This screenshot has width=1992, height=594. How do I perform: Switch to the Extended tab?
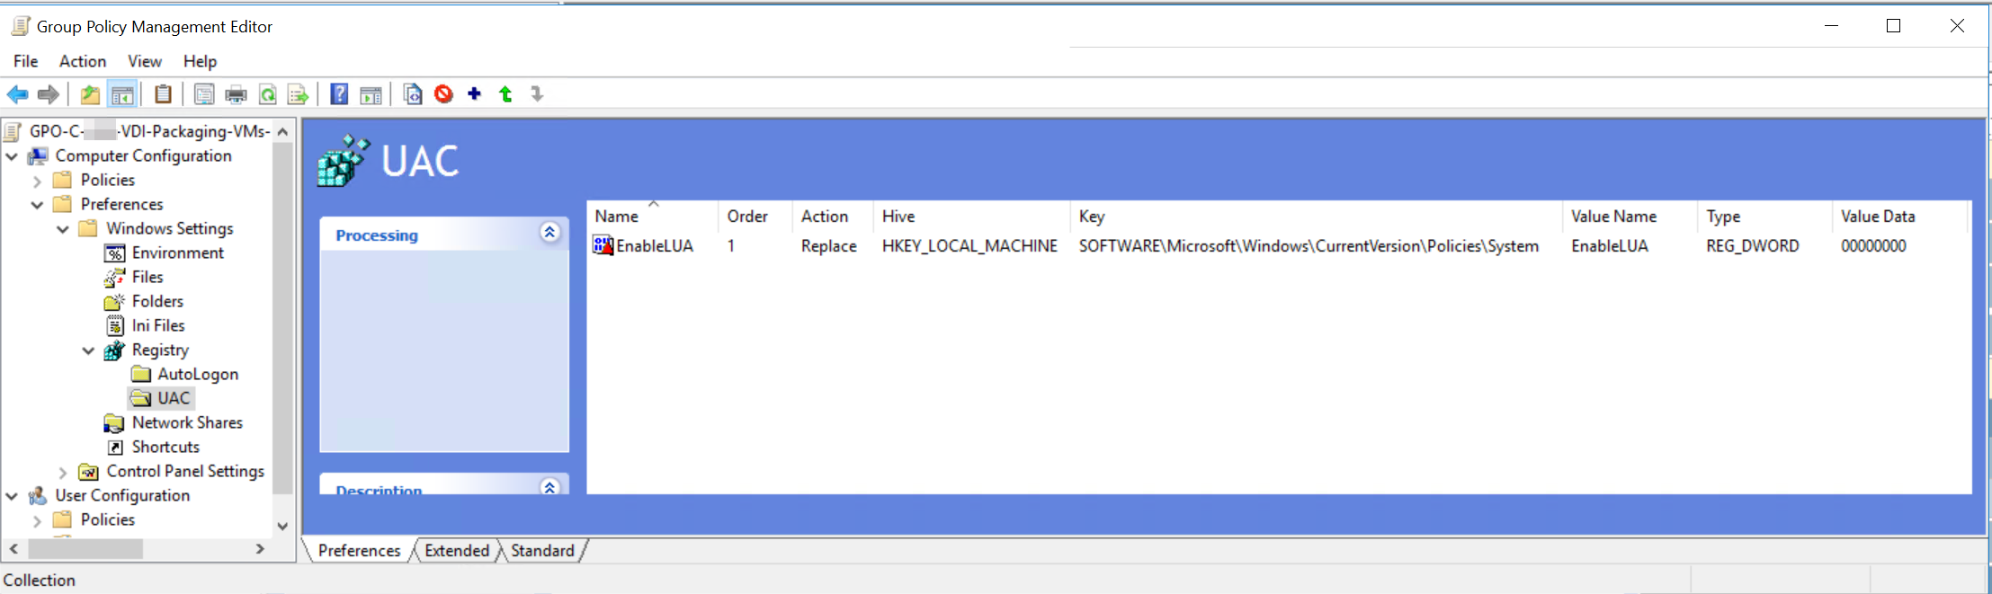(x=457, y=551)
